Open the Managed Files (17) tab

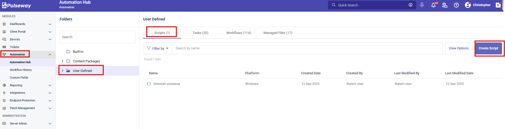tap(278, 33)
